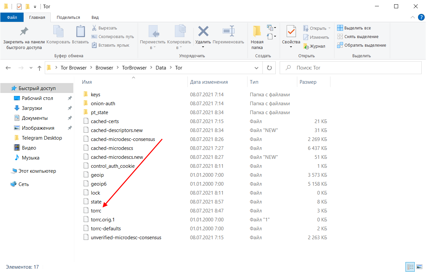Click the Copy (Копировать) icon in clipboard group

pyautogui.click(x=58, y=32)
